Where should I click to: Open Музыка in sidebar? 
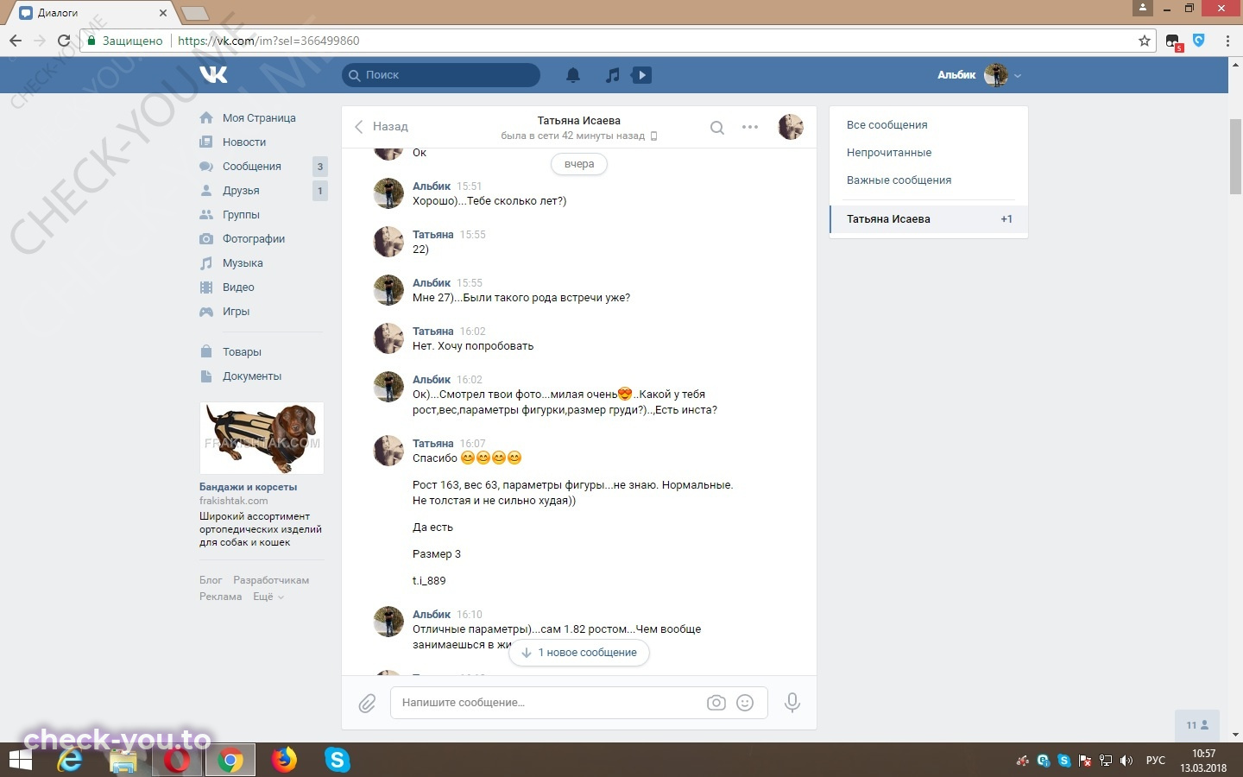(243, 263)
